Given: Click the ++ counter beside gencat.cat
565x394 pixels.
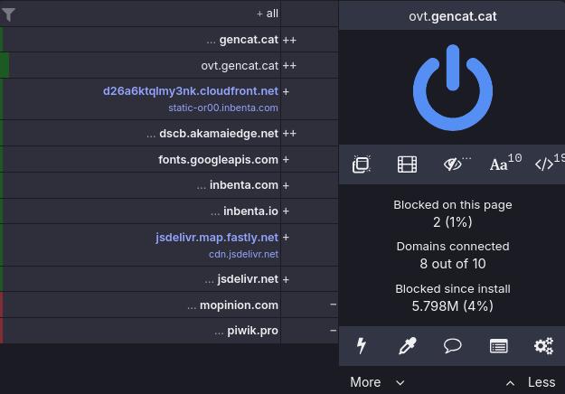Looking at the screenshot, I should [x=289, y=40].
